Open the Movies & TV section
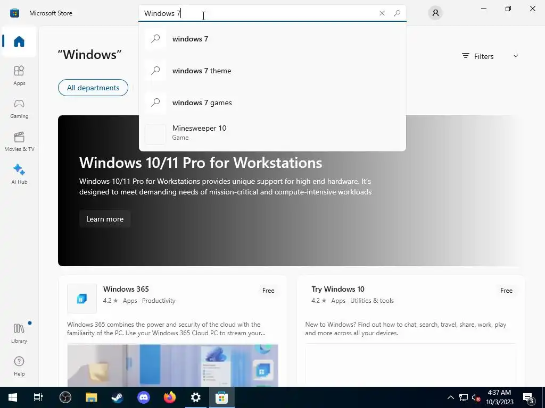545x408 pixels. [19, 141]
